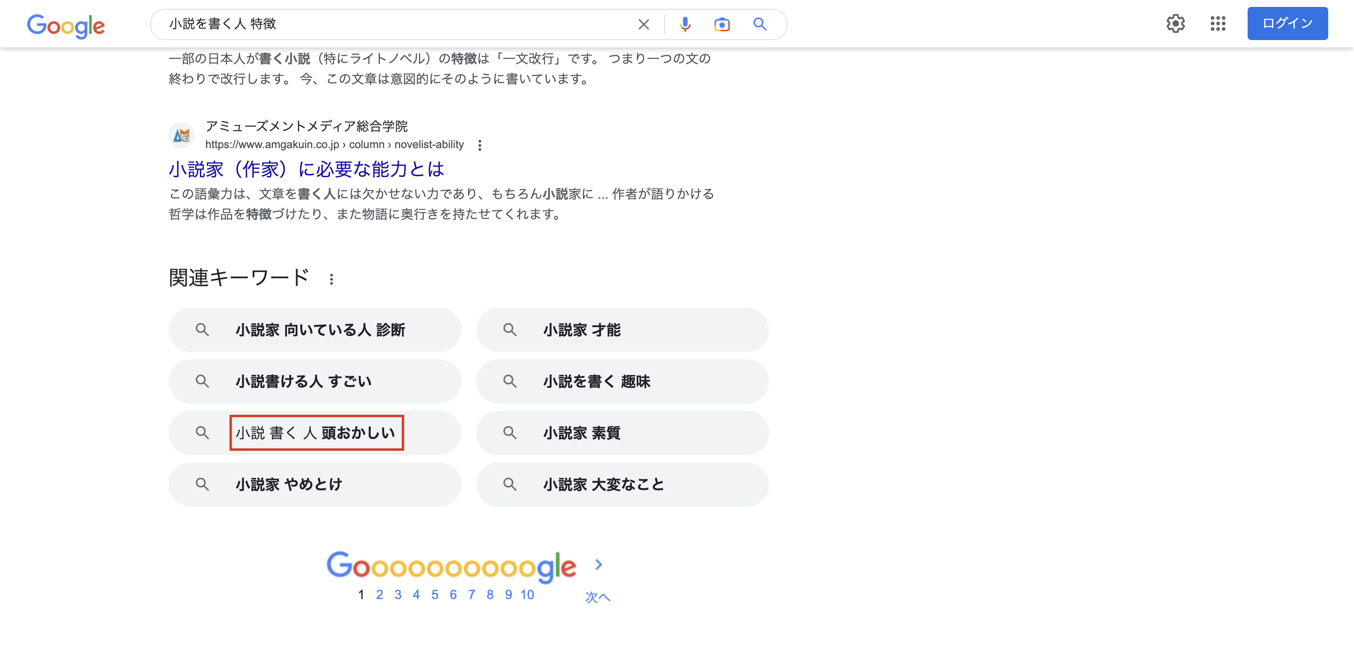Screen dimensions: 1354x646
Task: Select related search 小説家 向いている人 診断
Action: [315, 330]
